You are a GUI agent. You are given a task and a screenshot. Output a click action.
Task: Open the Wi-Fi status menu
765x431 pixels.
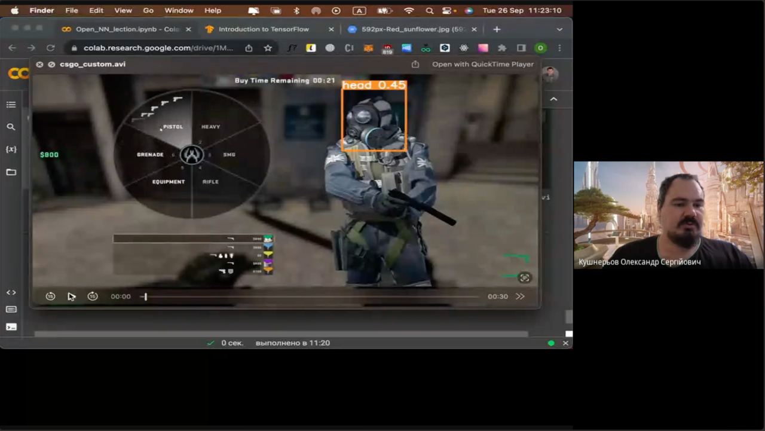409,11
